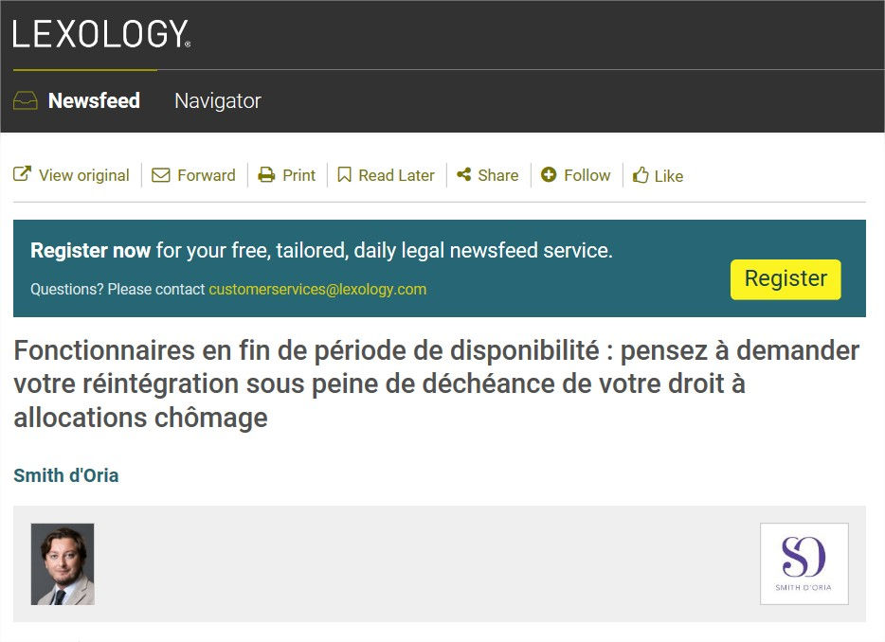This screenshot has height=642, width=885.
Task: Click the author's portrait photo
Action: click(62, 562)
